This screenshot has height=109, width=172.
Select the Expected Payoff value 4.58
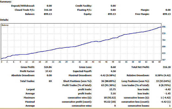[113, 71]
